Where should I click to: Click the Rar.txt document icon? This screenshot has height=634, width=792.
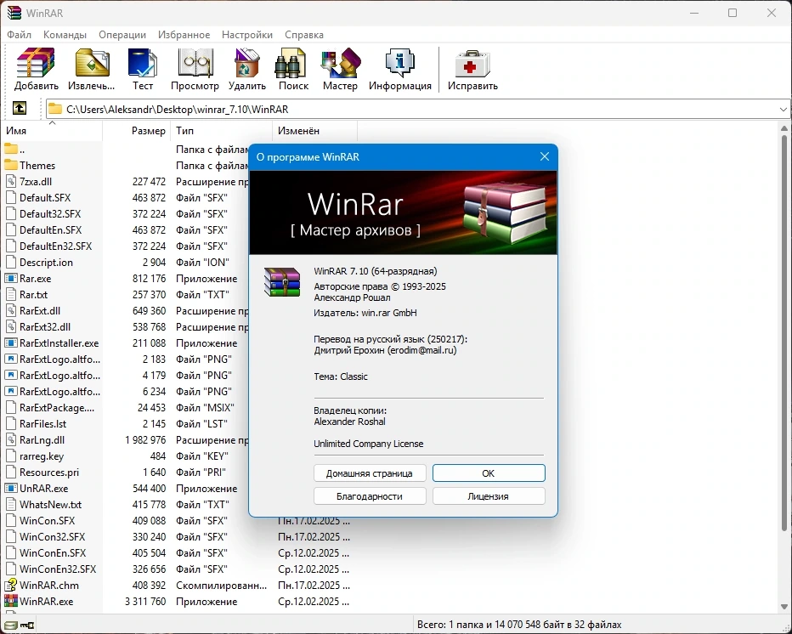(x=10, y=295)
